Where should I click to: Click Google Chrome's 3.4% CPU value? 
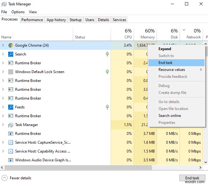(128, 45)
